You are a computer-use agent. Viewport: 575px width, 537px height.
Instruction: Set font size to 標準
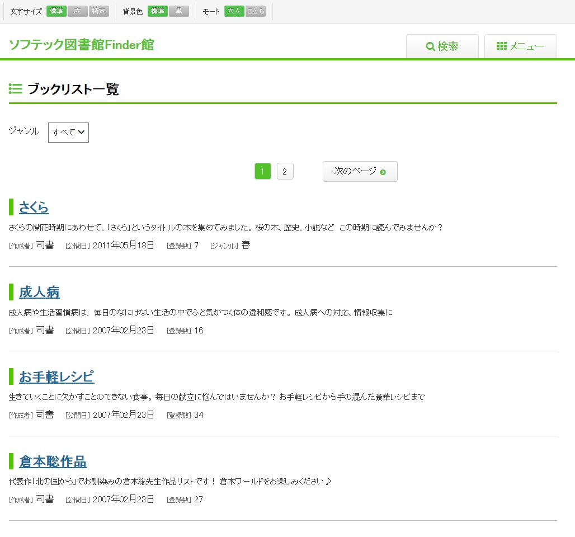click(56, 12)
